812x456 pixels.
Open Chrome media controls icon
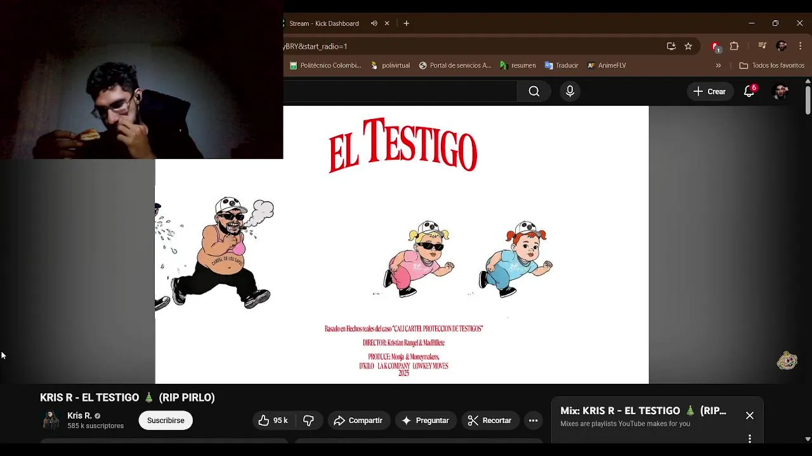pyautogui.click(x=763, y=46)
